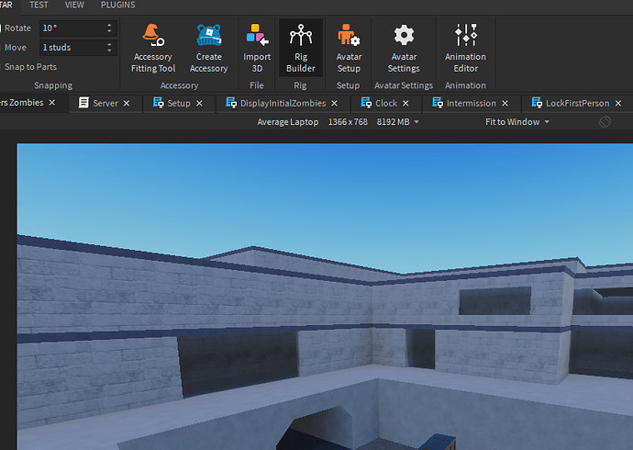Open the LockFirstPerson script tab
Viewport: 633px width, 450px height.
pyautogui.click(x=577, y=103)
